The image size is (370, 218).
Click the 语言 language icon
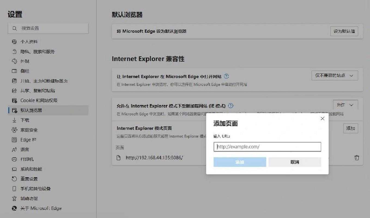tap(14, 150)
